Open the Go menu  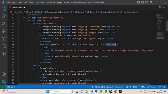click(37, 2)
